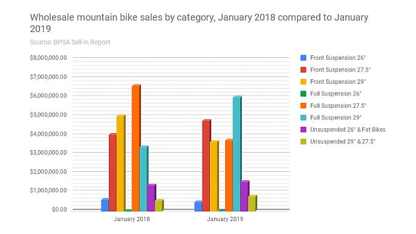Click the $8,000,000.00 axis label
The width and height of the screenshot is (416, 234).
pos(48,58)
